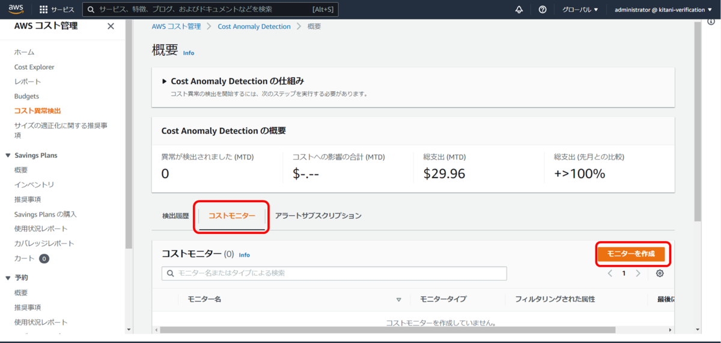
Task: Expand the Cost Anomaly Detection の仕組み section
Action: (165, 81)
